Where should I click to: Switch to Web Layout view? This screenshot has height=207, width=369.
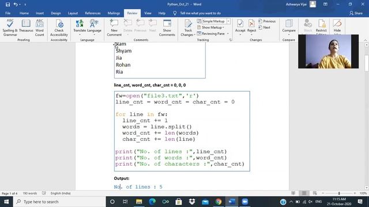[x=315, y=193]
